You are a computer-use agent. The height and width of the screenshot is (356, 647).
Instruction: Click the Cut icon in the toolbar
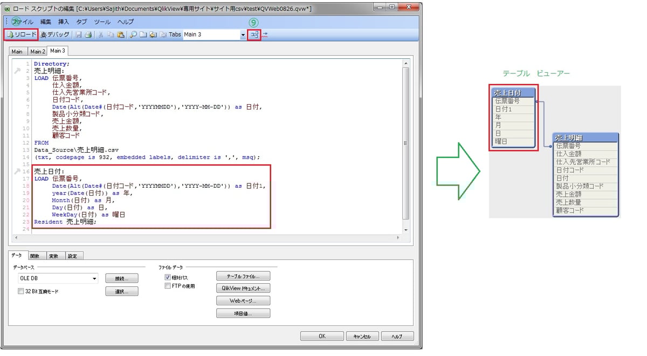[100, 34]
